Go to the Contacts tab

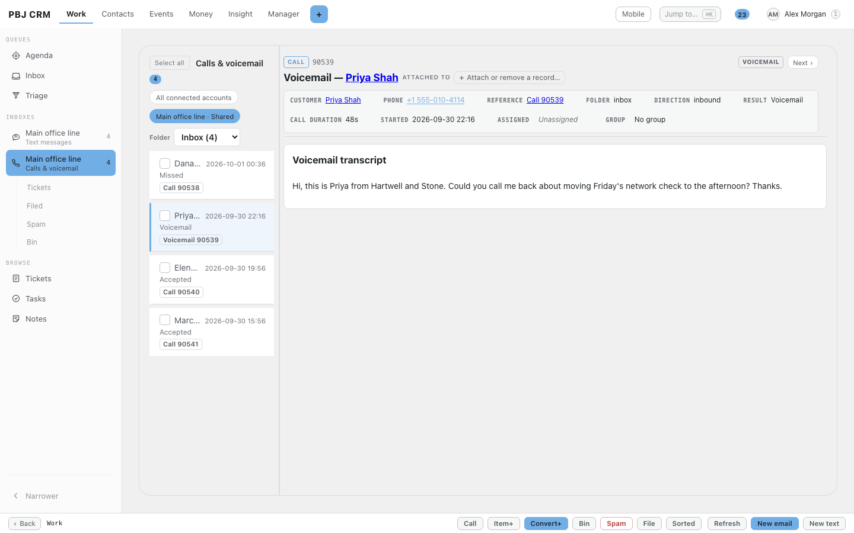118,14
